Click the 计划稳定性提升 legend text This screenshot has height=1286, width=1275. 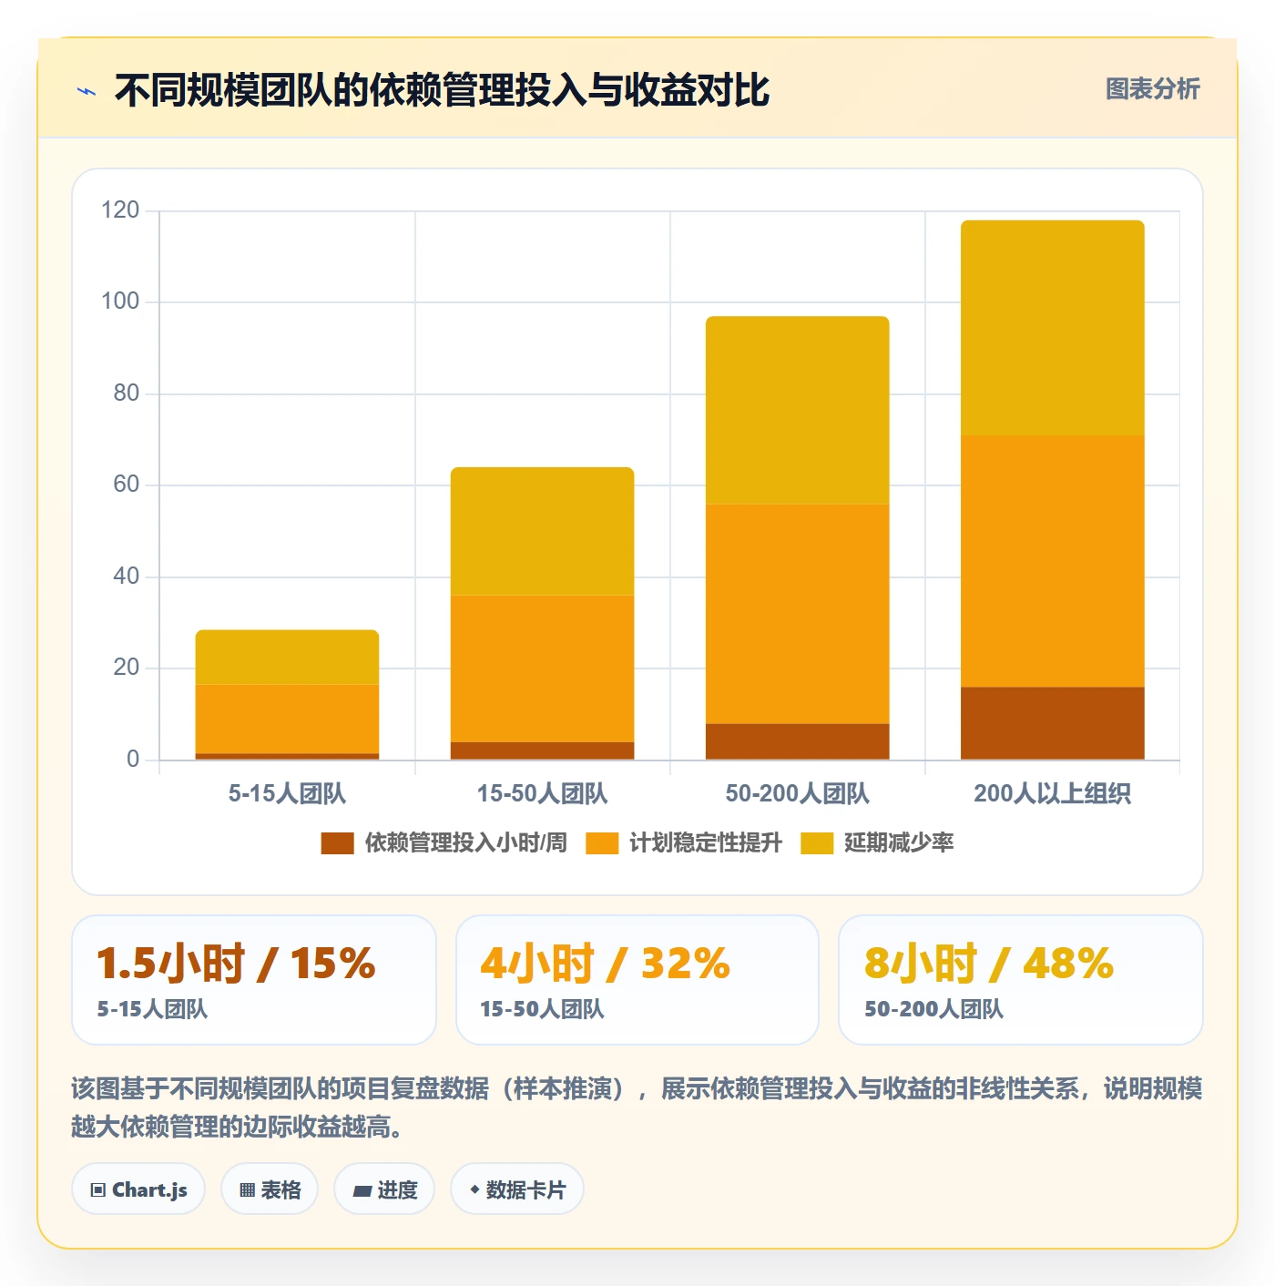(706, 843)
